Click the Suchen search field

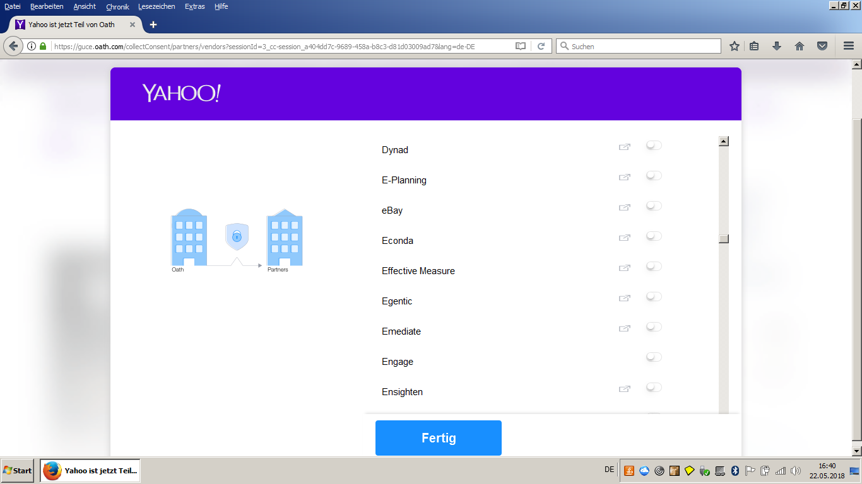(638, 46)
